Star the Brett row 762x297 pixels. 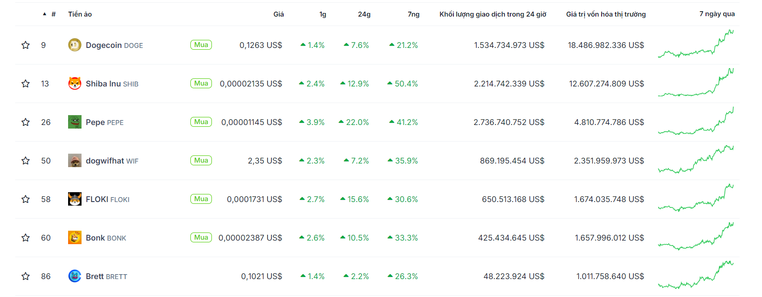pyautogui.click(x=26, y=276)
